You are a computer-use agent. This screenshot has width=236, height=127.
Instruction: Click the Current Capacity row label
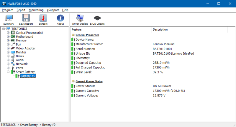tap(87, 91)
